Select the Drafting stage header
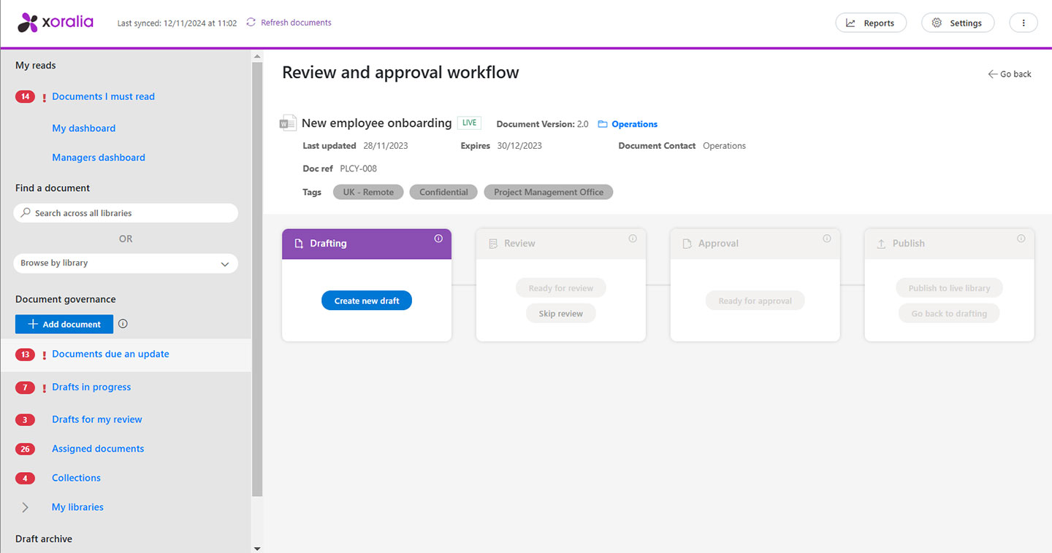Viewport: 1052px width, 553px height. point(367,244)
